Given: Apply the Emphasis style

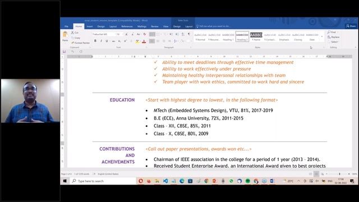Looking at the screenshot, I should click(x=284, y=37).
